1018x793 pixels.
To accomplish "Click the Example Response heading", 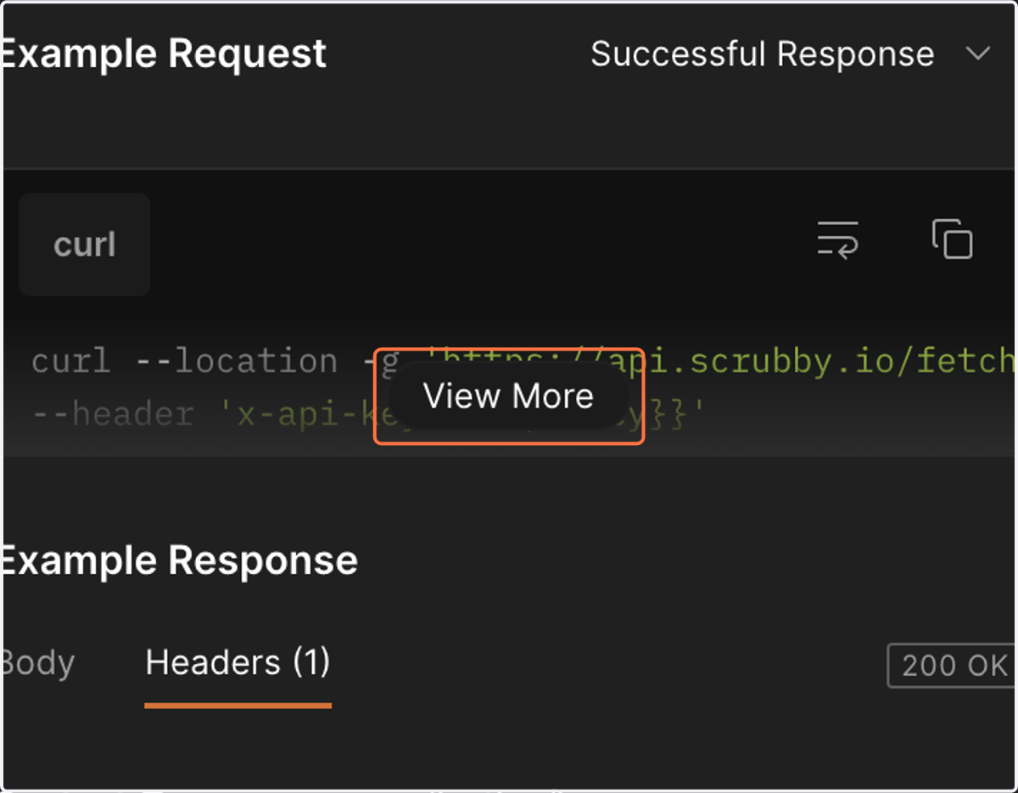I will point(180,560).
